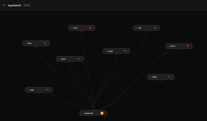Click the left port of dave node
This screenshot has width=207, height=121.
(57, 59)
